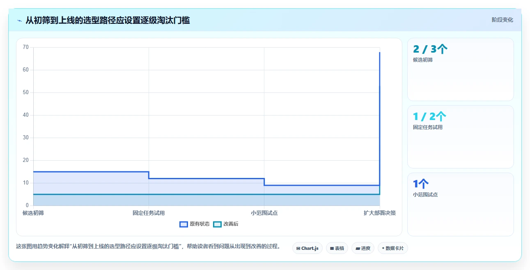
Task: Click y-axis tick value 50
Action: 26,92
